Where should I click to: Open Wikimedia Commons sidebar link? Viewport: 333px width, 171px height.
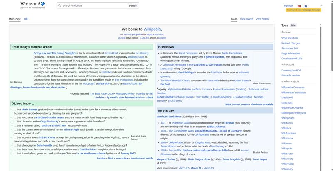click(x=293, y=87)
